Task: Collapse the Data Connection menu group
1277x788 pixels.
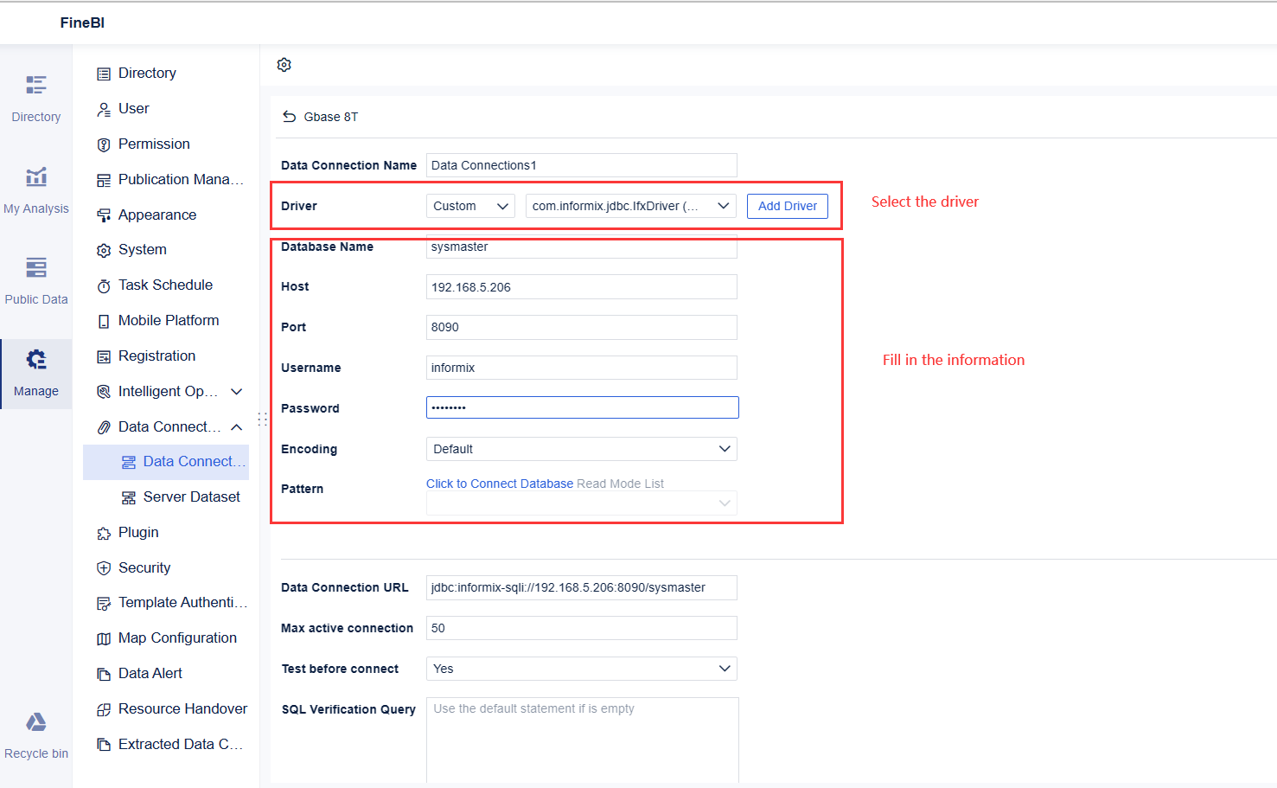Action: click(x=237, y=427)
